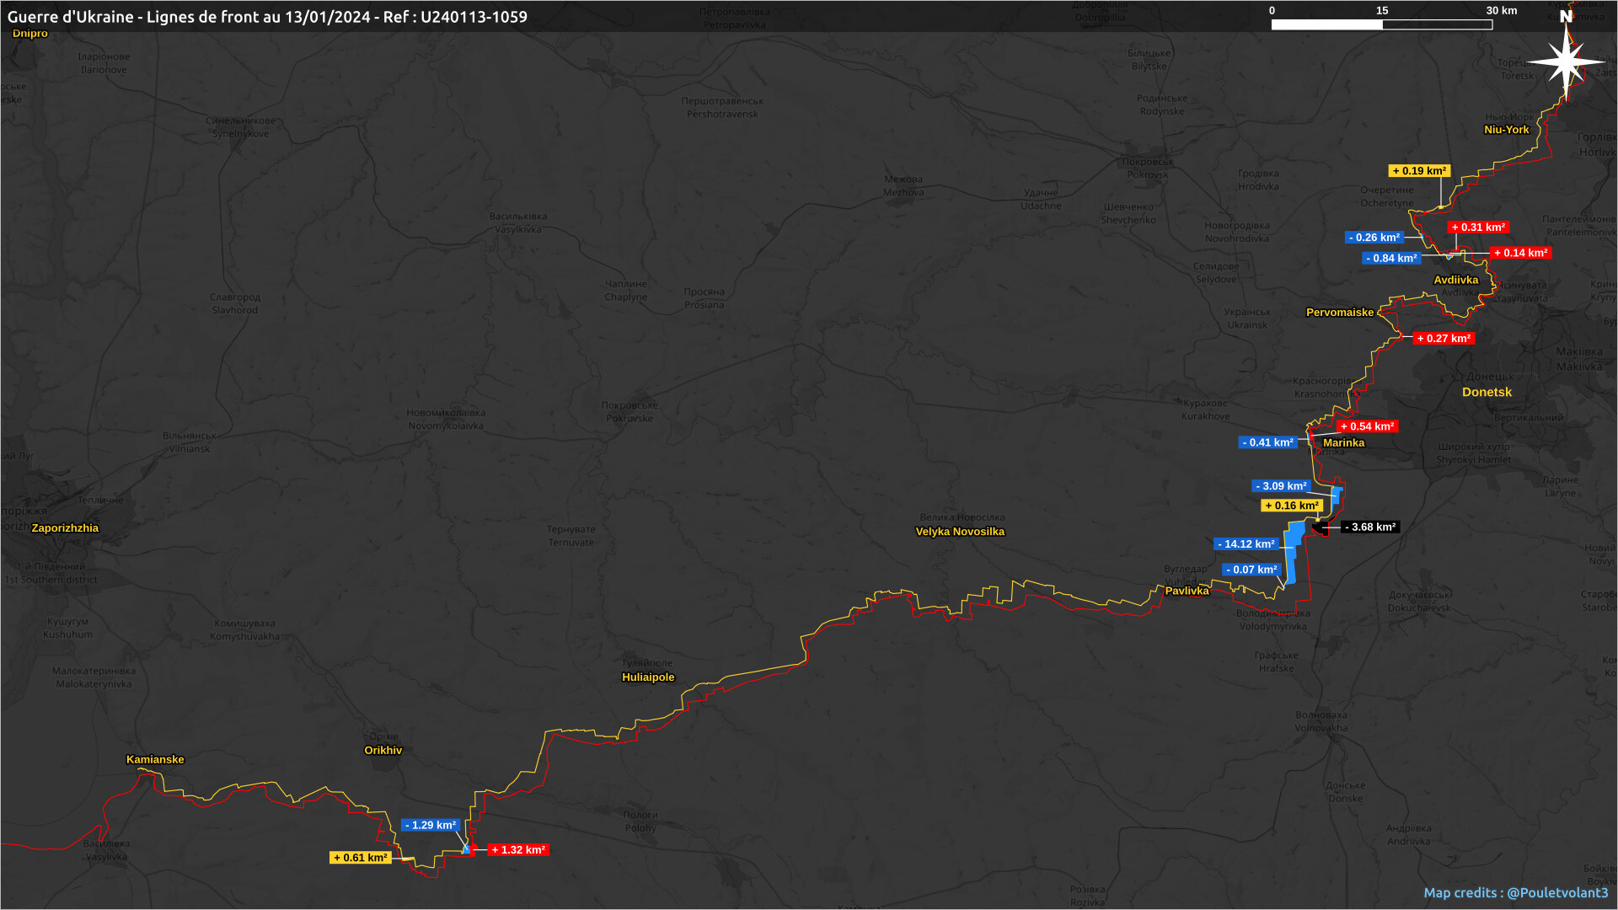Click the Niu-York label
The width and height of the screenshot is (1618, 910).
coord(1506,130)
